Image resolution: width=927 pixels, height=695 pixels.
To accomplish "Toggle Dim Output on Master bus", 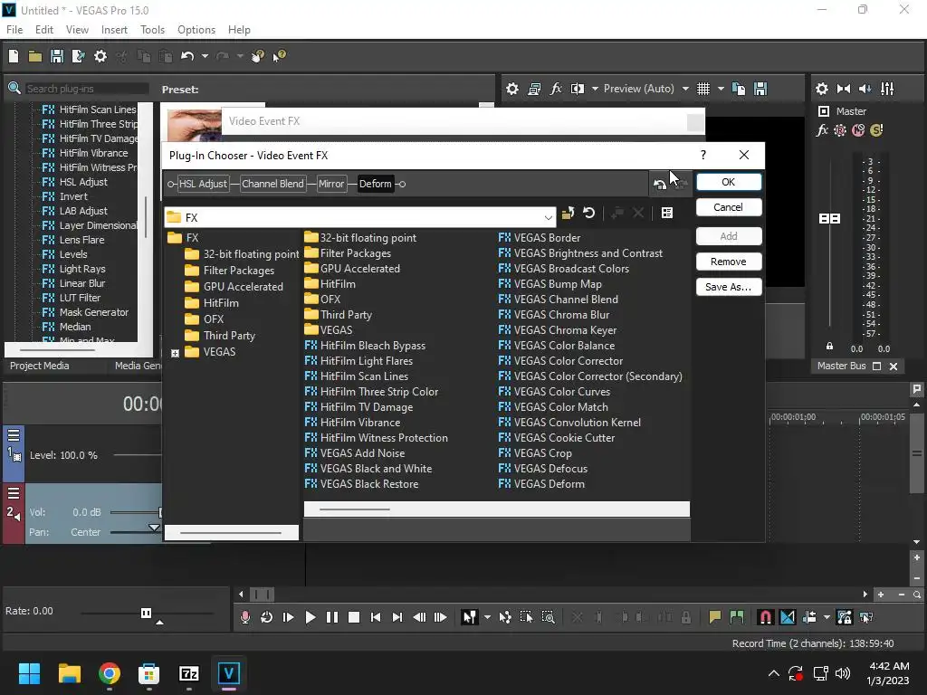I will pyautogui.click(x=865, y=89).
